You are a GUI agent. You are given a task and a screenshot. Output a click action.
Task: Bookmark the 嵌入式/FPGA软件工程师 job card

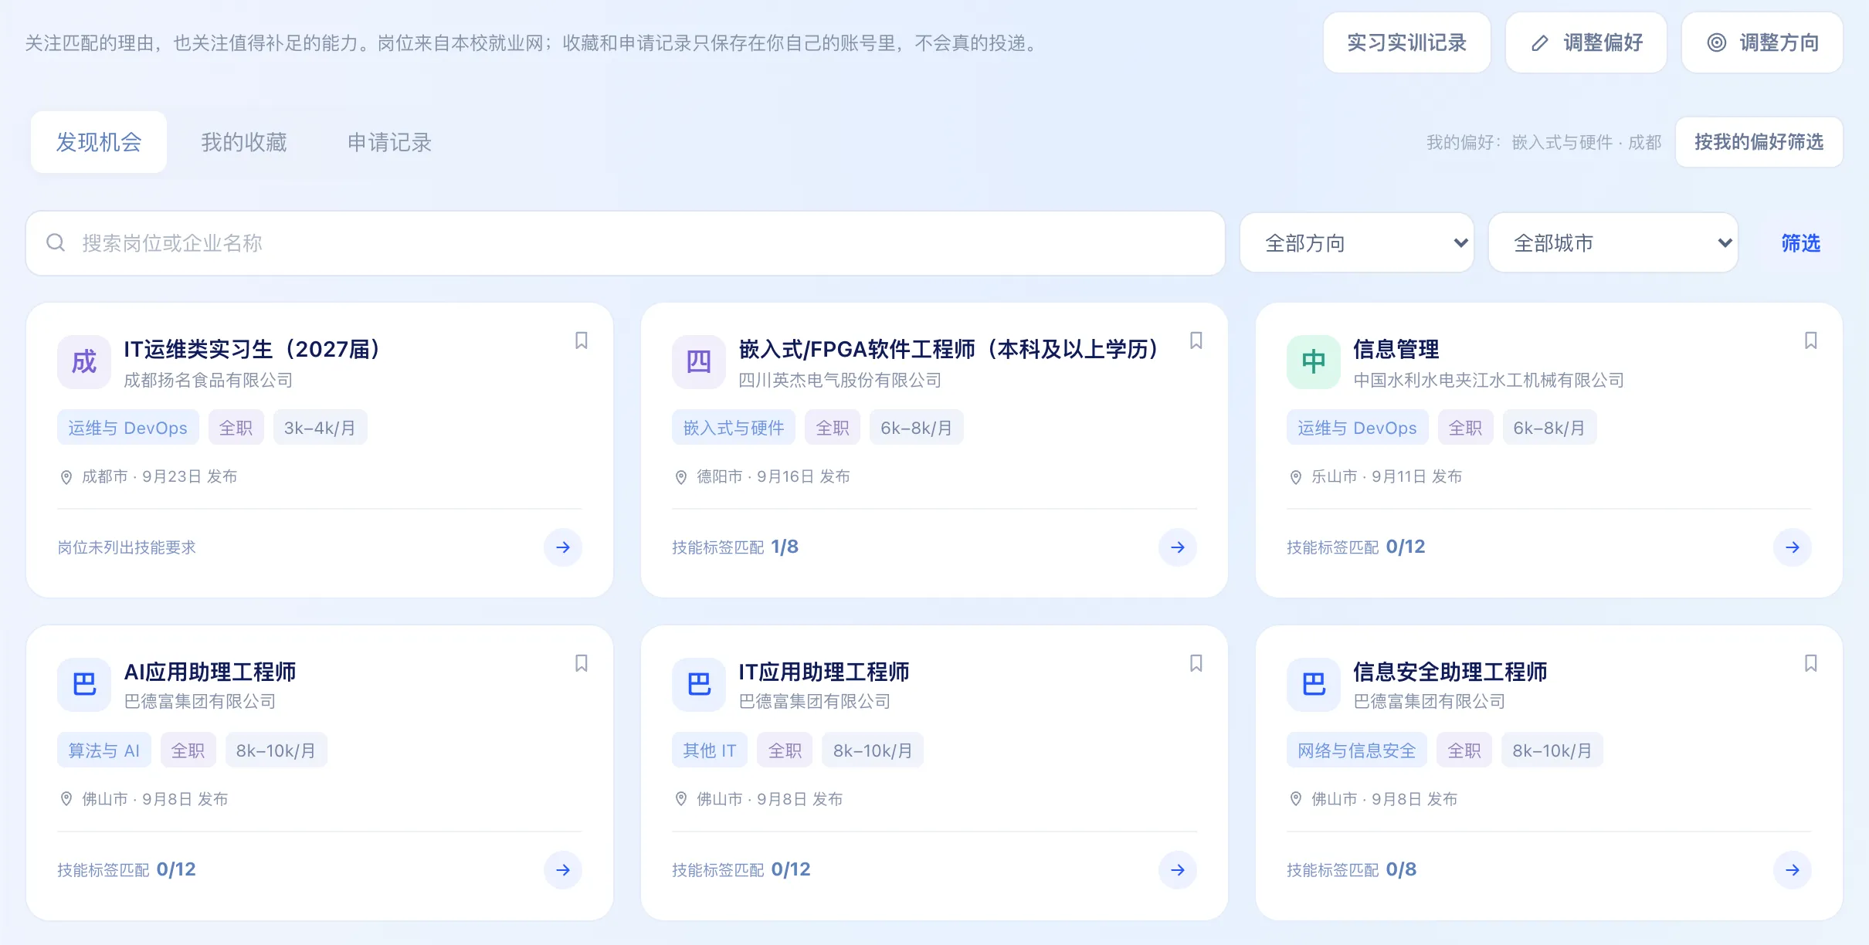pos(1196,340)
